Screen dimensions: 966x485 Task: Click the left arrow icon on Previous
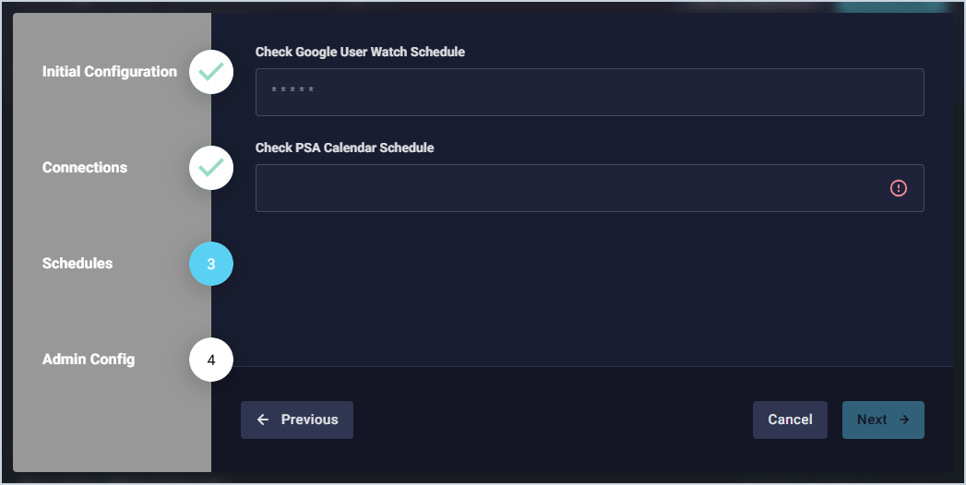(x=263, y=420)
